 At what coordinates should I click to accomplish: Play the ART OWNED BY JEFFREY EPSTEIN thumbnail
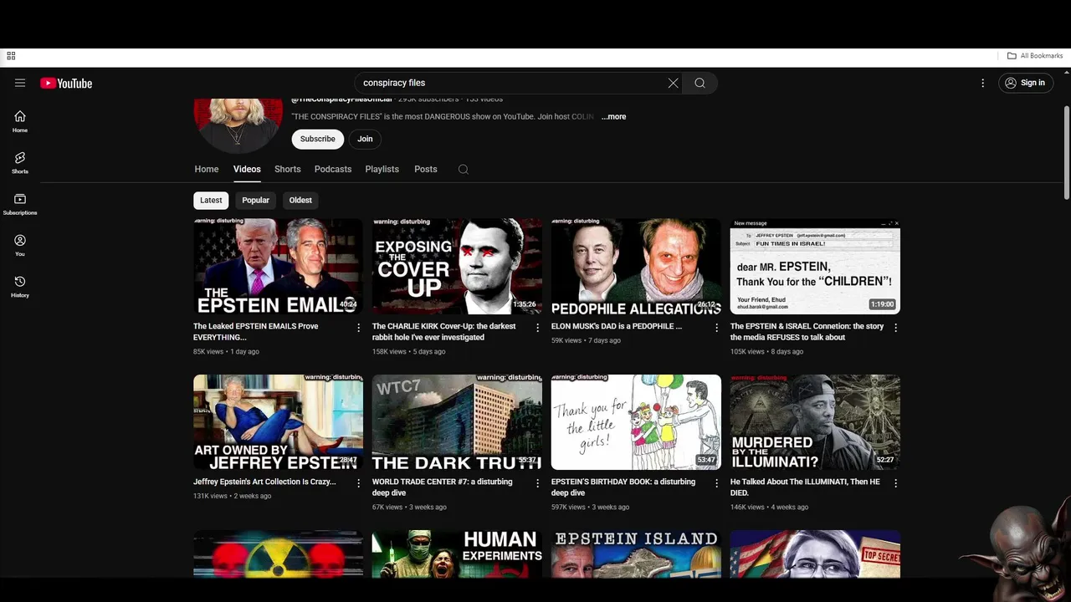tap(278, 422)
